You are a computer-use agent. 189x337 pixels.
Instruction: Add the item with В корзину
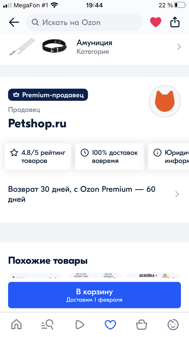pos(94,295)
